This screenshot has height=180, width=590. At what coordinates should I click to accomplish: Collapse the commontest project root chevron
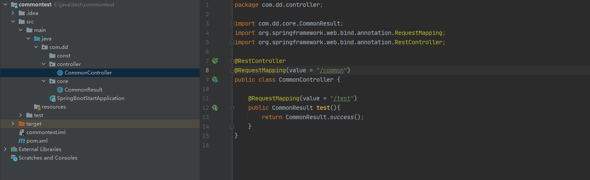5,5
